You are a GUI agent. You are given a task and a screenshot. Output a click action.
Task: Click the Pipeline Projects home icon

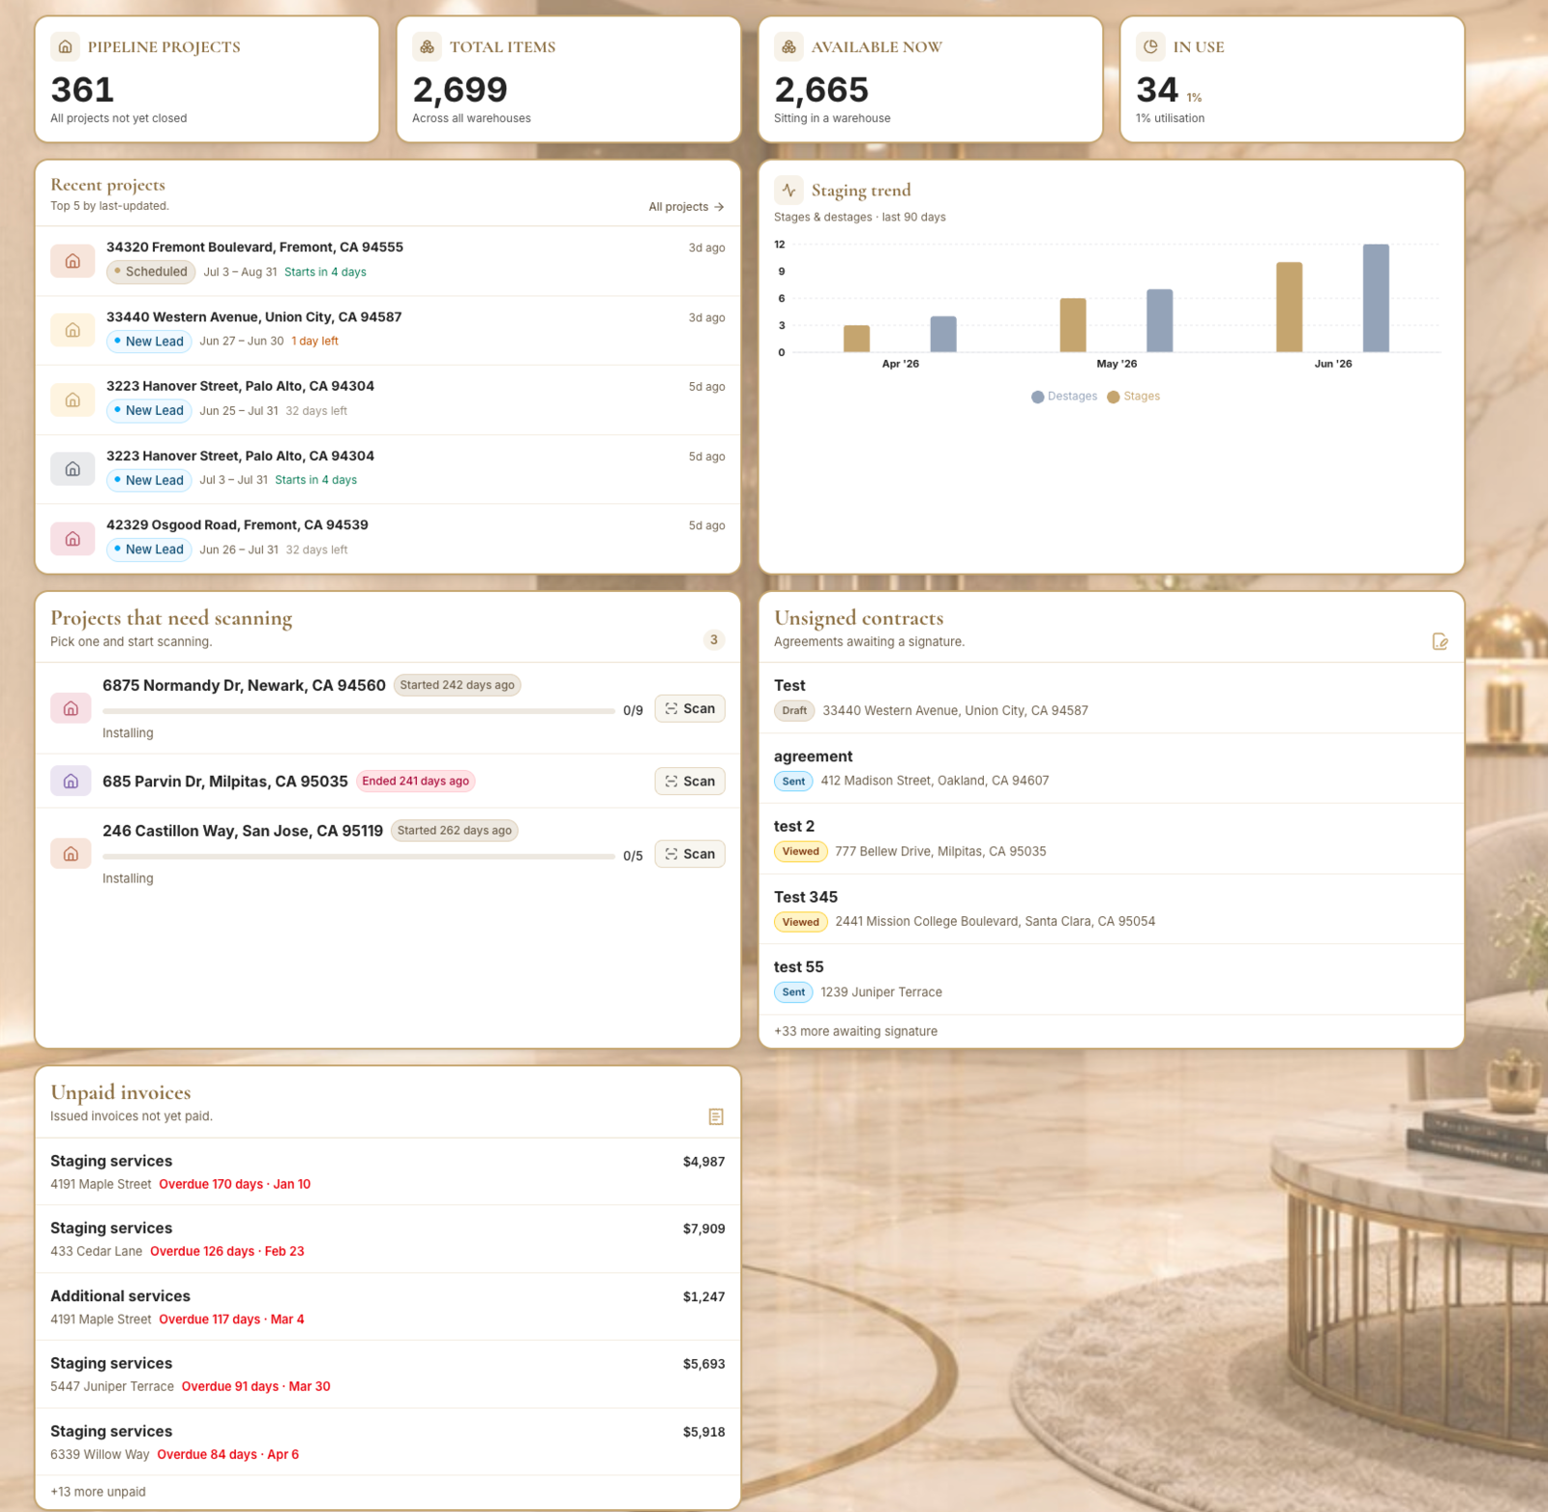tap(65, 46)
